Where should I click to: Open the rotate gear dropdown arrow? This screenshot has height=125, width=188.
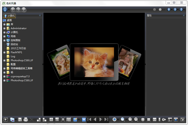(118, 119)
